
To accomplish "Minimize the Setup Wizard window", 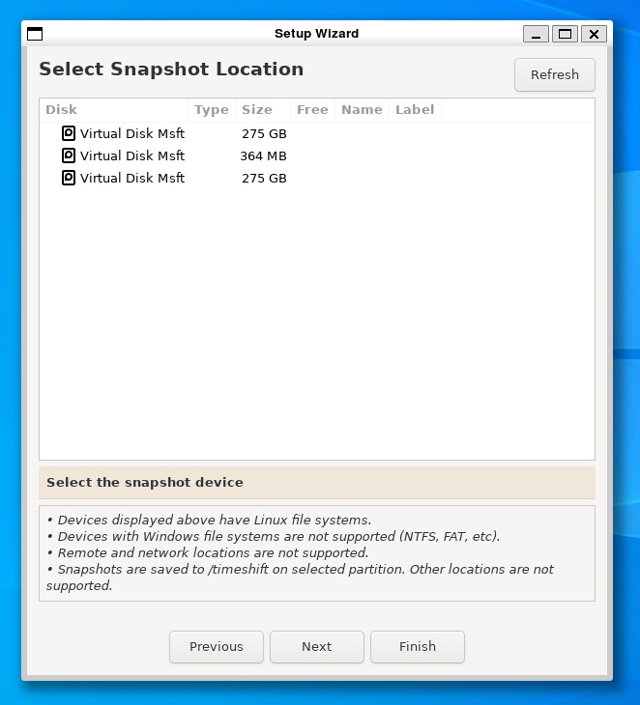I will click(x=536, y=34).
